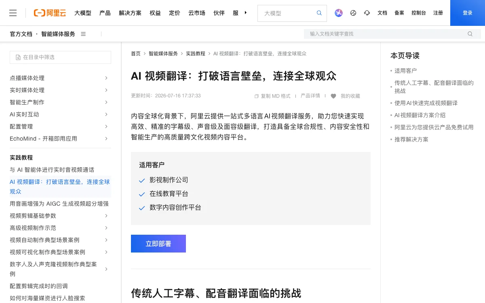Click the heart icon for 我的收藏
This screenshot has width=485, height=303.
pos(333,96)
